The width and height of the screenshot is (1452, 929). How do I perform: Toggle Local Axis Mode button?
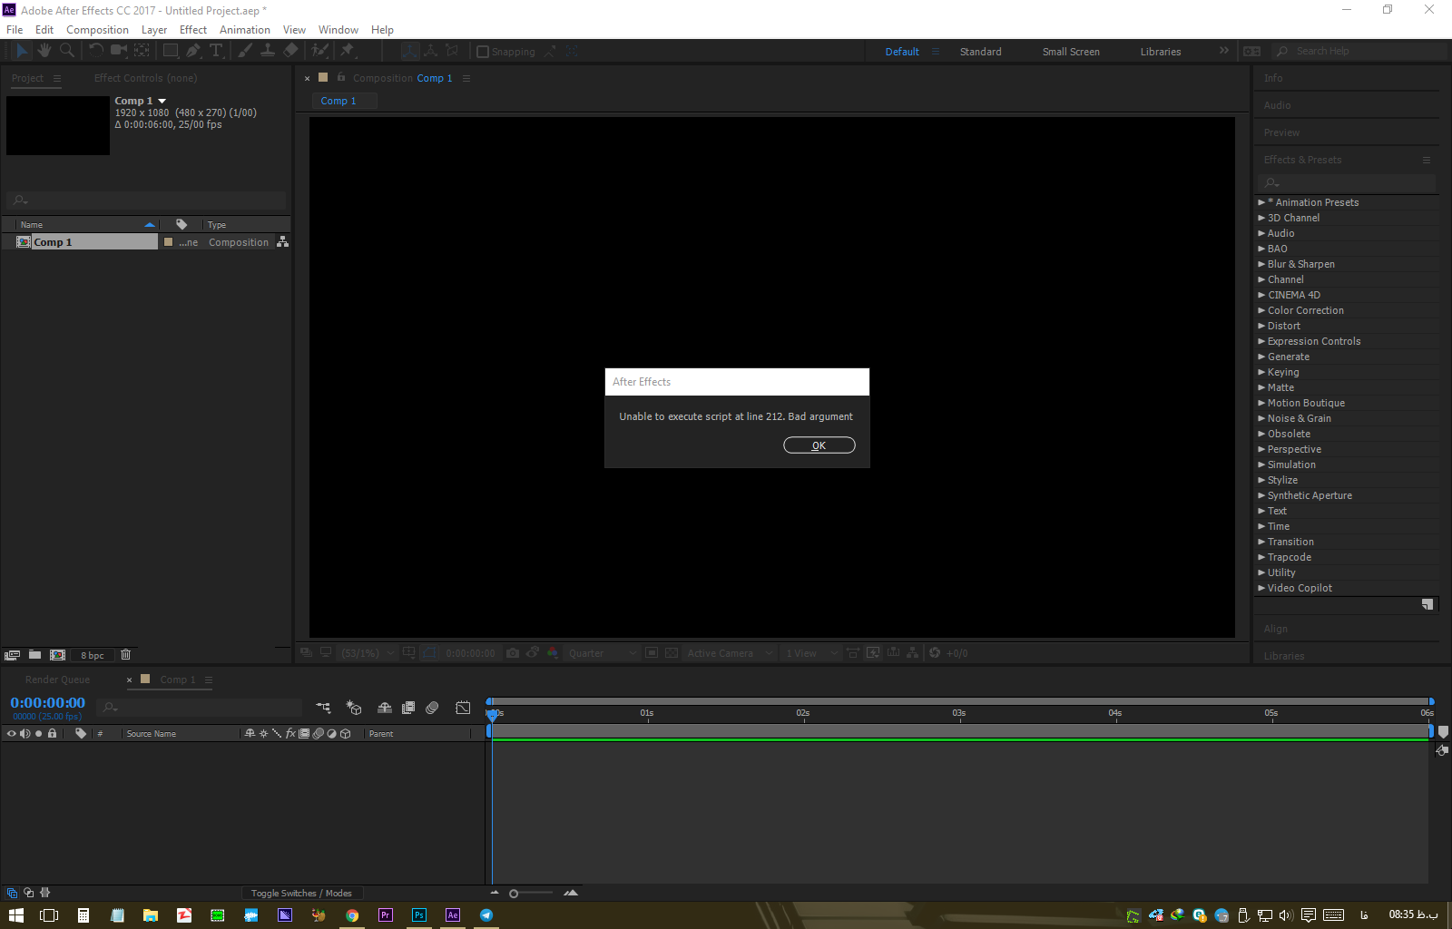(410, 51)
